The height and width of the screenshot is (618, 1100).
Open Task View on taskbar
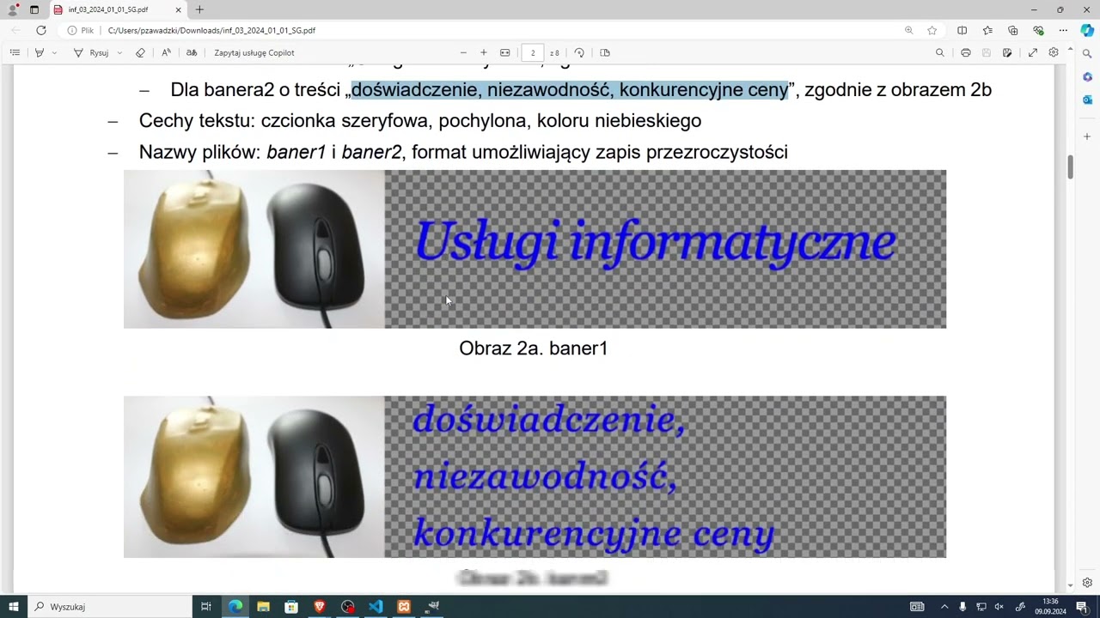pyautogui.click(x=206, y=607)
